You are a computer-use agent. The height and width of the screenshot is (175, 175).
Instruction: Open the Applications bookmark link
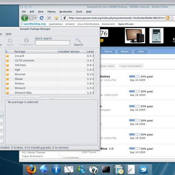pyautogui.click(x=56, y=24)
